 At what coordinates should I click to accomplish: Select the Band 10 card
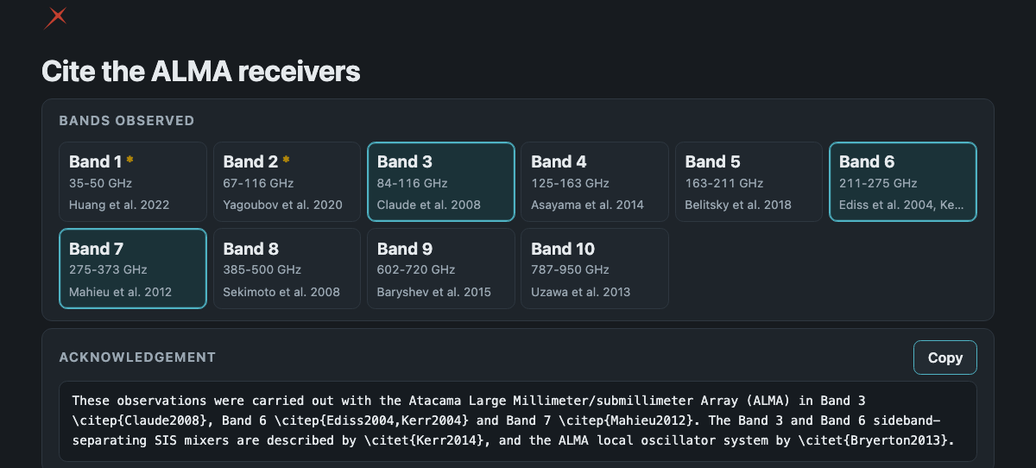[595, 269]
